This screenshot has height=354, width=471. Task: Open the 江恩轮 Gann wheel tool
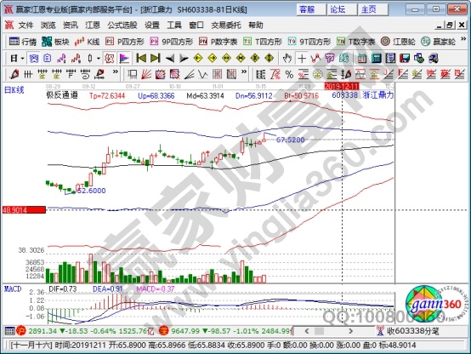[x=398, y=42]
